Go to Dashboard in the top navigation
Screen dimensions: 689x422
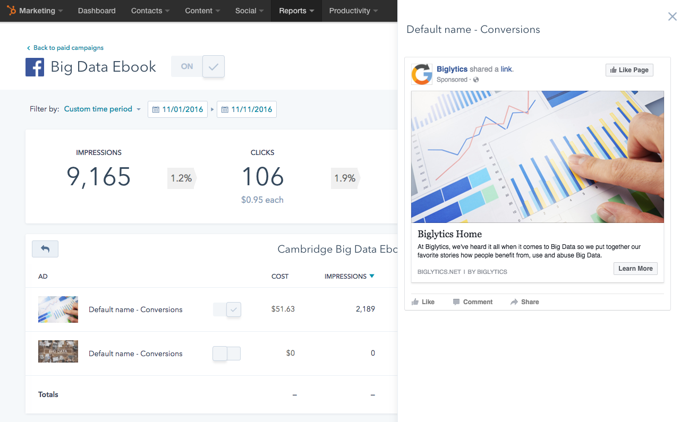pos(97,11)
